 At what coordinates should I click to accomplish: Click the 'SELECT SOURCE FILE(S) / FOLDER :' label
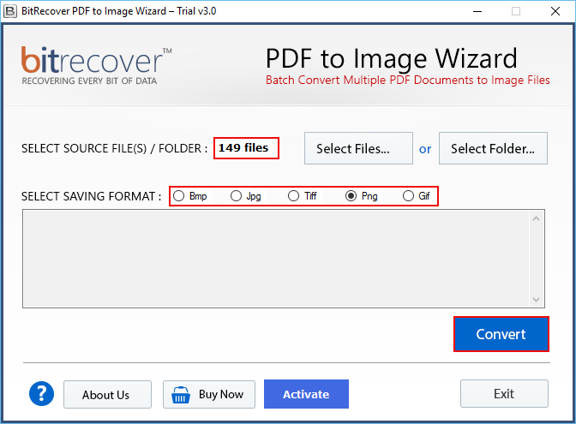pos(115,149)
